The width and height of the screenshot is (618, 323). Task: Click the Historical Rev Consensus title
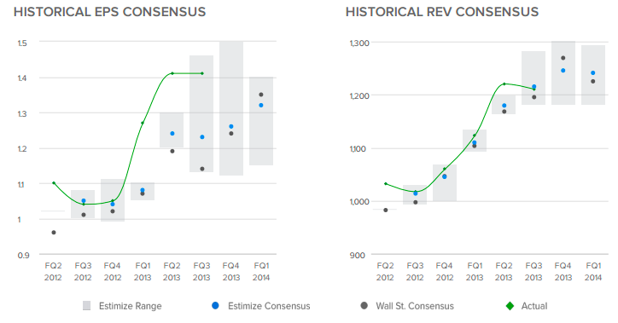click(x=442, y=12)
